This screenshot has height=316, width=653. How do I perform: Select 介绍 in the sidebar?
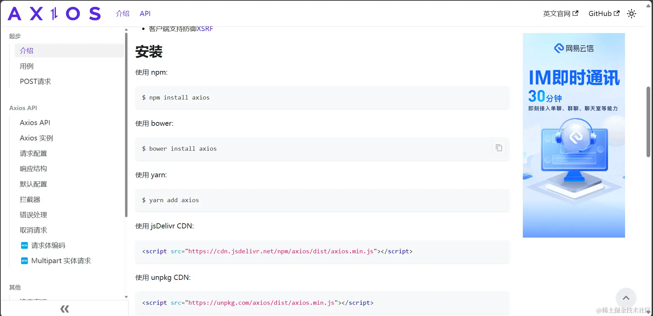coord(69,51)
